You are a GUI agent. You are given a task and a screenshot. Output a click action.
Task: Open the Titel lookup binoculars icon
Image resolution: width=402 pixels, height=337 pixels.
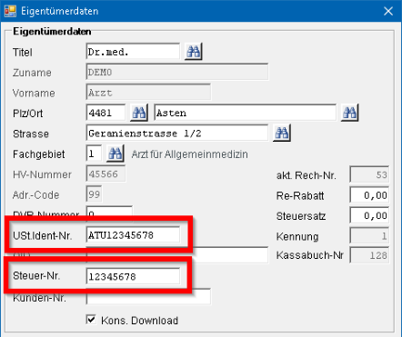[x=194, y=52]
